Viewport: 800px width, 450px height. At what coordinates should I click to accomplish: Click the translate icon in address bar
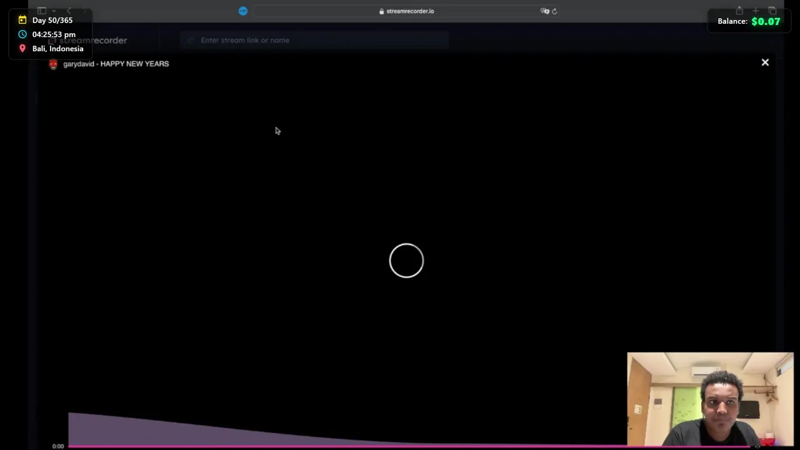tap(544, 11)
